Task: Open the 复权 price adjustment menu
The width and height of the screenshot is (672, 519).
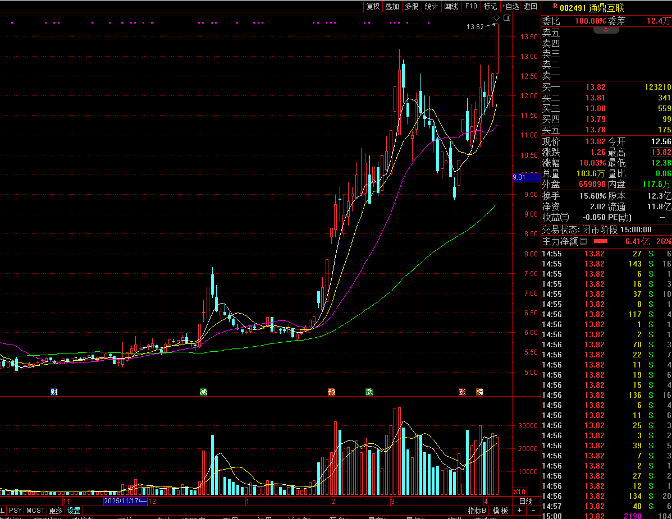Action: (x=373, y=6)
